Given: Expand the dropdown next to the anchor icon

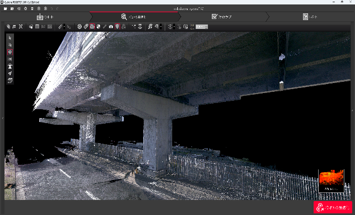Looking at the screenshot, I should (x=174, y=27).
